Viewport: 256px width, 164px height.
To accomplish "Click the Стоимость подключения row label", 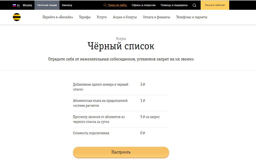I will [x=91, y=133].
